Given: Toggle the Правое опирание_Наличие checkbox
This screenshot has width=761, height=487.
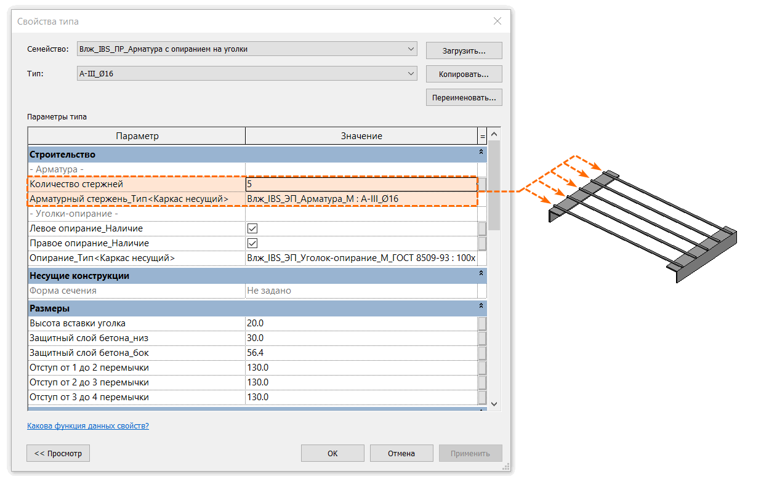Looking at the screenshot, I should point(252,243).
